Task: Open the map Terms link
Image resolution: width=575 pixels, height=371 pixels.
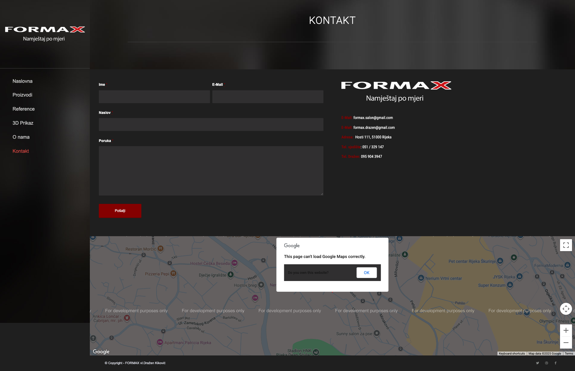Action: (x=569, y=353)
